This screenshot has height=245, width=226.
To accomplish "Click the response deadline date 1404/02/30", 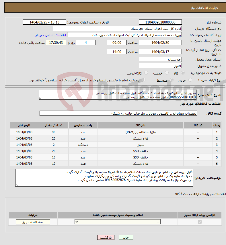I will pos(160,42).
